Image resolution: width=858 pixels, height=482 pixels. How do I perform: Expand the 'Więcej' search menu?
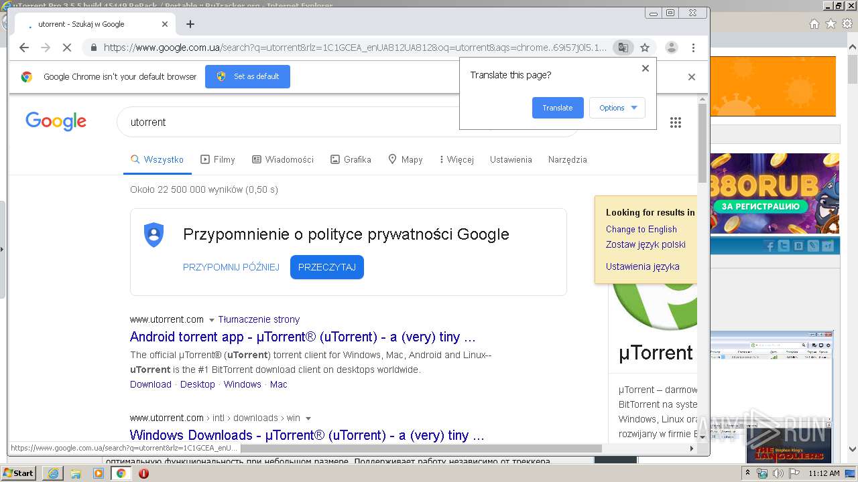pos(456,159)
